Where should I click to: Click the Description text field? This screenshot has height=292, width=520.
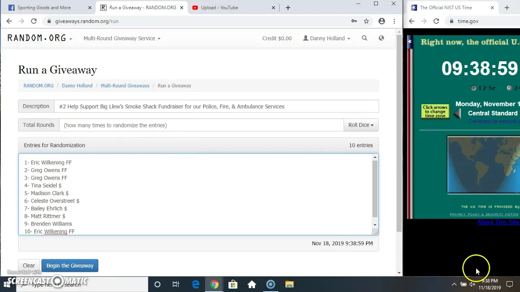[x=217, y=106]
